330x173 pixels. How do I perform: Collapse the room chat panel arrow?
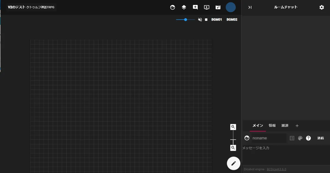pyautogui.click(x=250, y=7)
